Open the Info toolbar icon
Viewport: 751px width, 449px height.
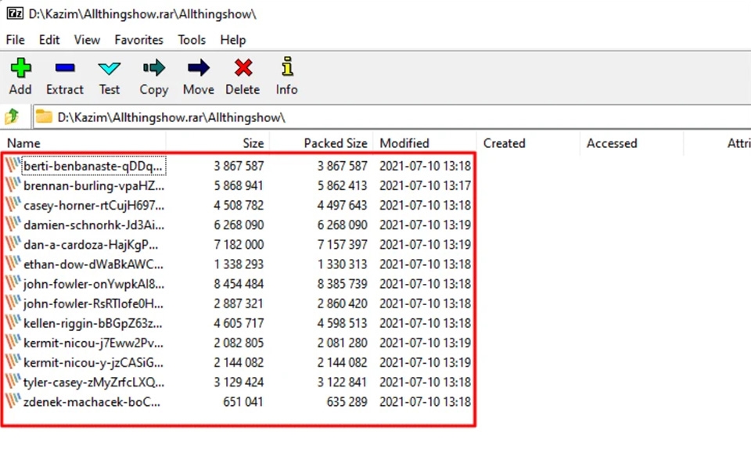[x=287, y=67]
